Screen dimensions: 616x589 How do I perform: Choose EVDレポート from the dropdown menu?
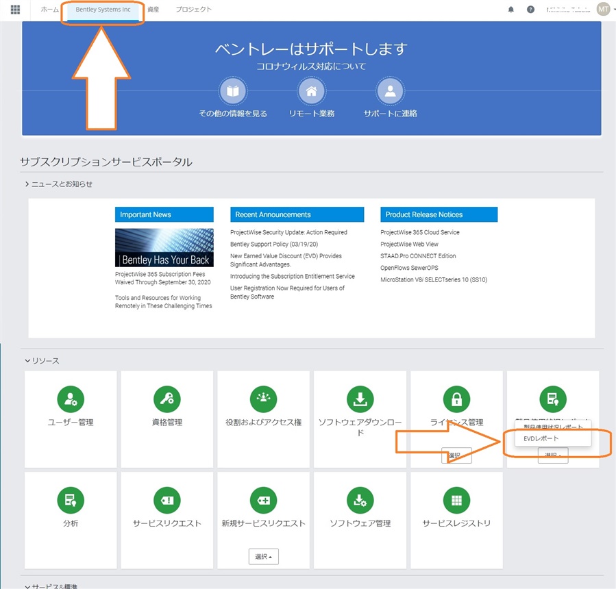click(553, 438)
